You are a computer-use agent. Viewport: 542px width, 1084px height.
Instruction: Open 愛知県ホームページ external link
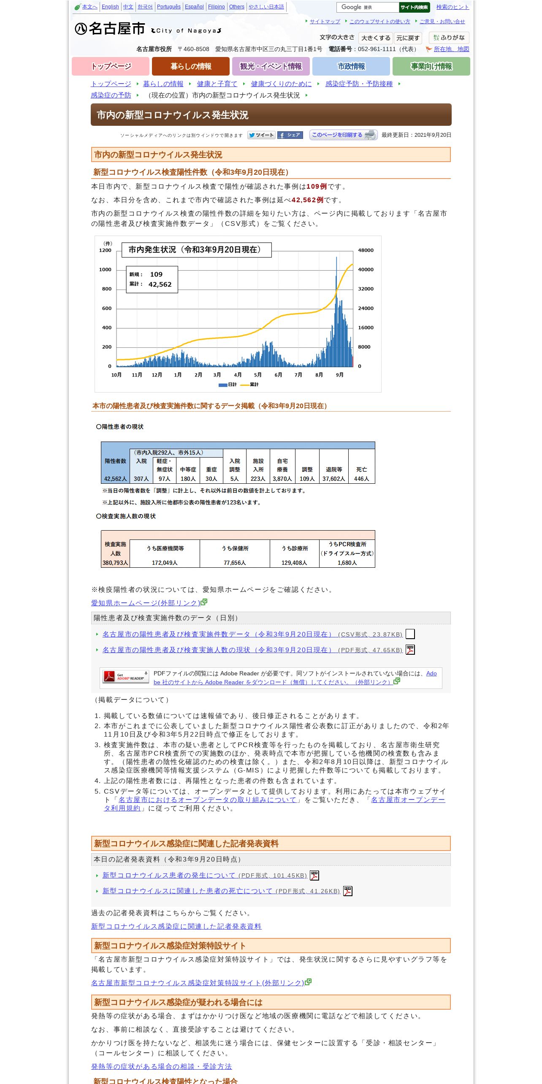[x=146, y=603]
